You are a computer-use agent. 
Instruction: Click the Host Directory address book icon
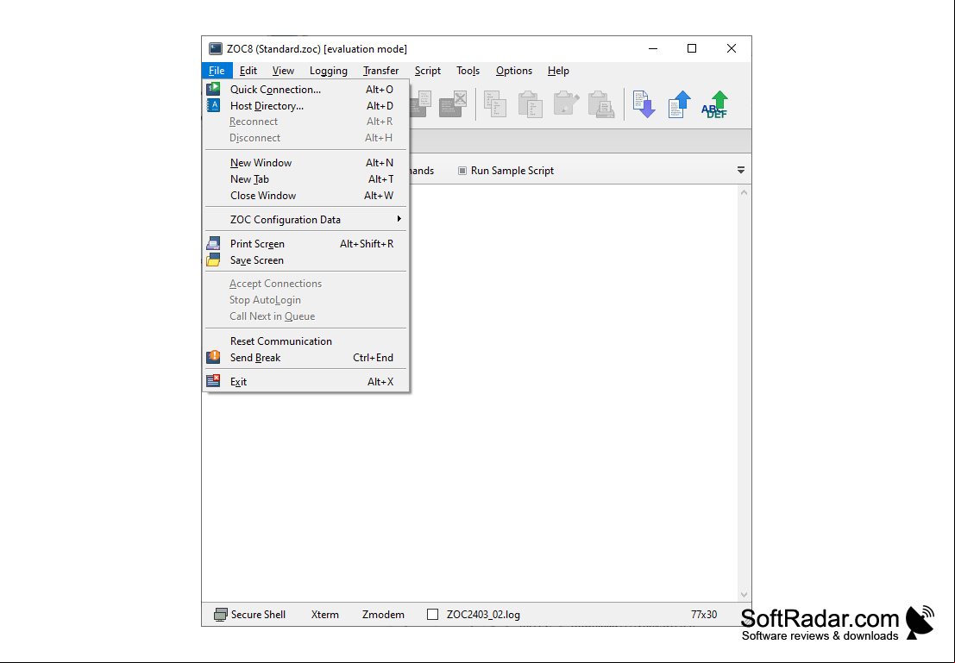click(213, 105)
